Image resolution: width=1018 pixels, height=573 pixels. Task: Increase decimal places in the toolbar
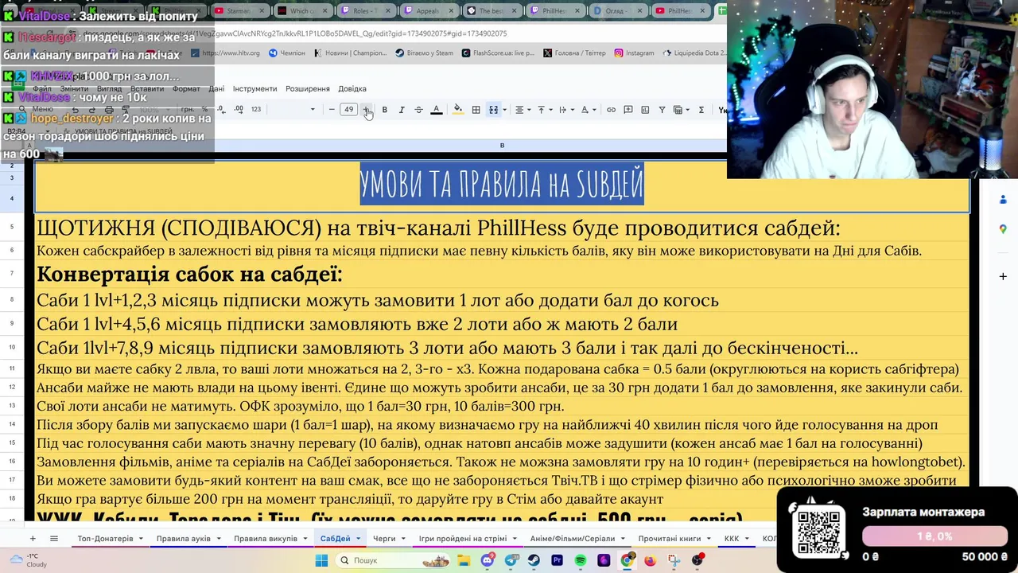pyautogui.click(x=238, y=110)
